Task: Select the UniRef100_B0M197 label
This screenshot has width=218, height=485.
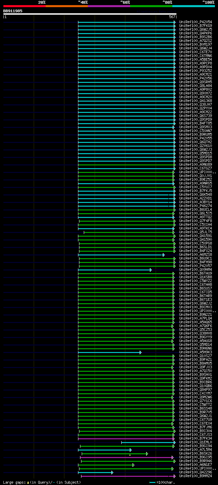Action: 196,45
